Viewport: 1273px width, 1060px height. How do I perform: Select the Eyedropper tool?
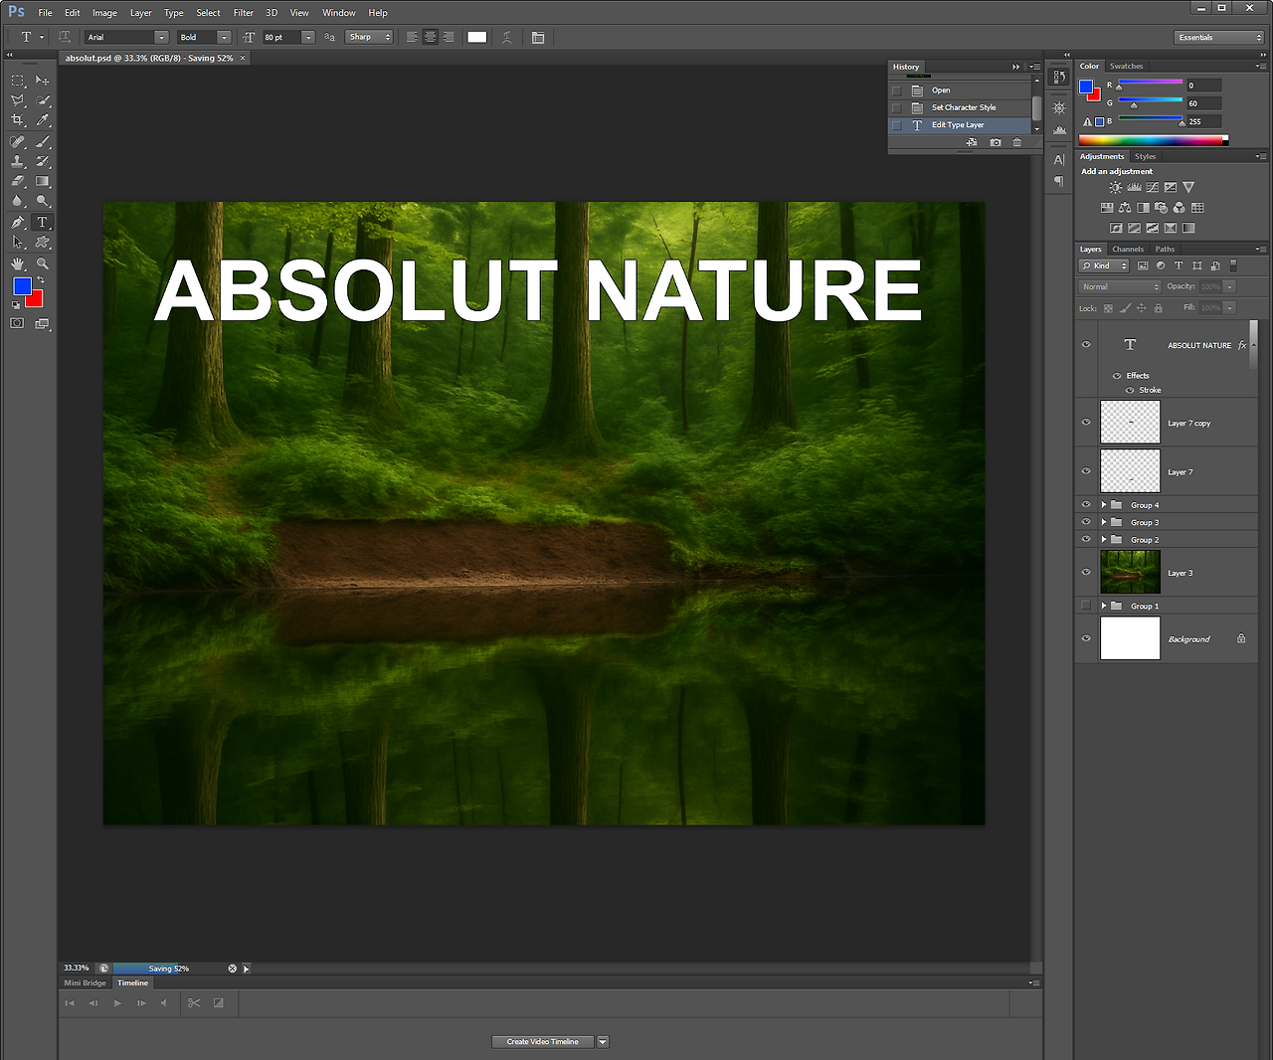tap(43, 120)
